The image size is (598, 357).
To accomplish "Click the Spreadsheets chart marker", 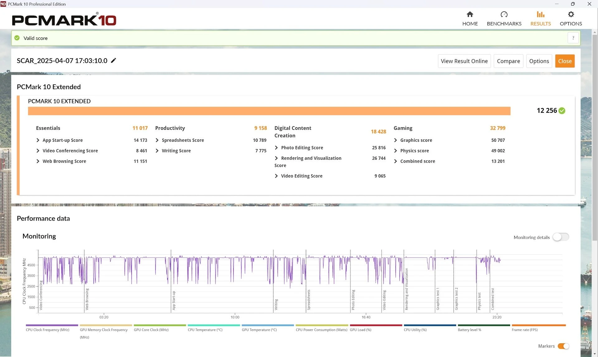I will pyautogui.click(x=309, y=300).
